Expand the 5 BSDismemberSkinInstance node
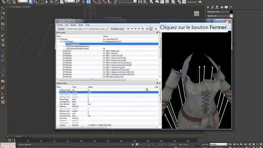Screen dimensions: 263x148 [x=64, y=46]
